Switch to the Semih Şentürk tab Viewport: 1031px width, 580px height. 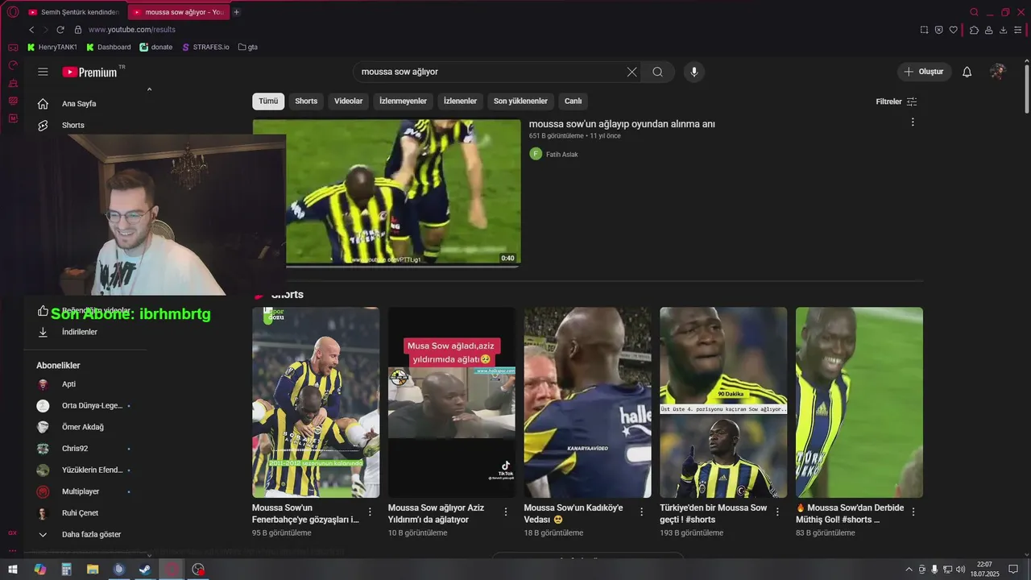coord(73,12)
